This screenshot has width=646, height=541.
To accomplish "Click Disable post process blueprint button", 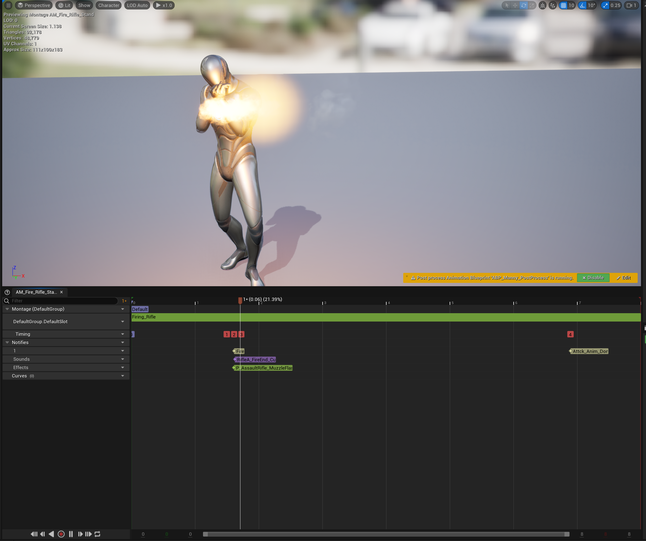I will [593, 278].
